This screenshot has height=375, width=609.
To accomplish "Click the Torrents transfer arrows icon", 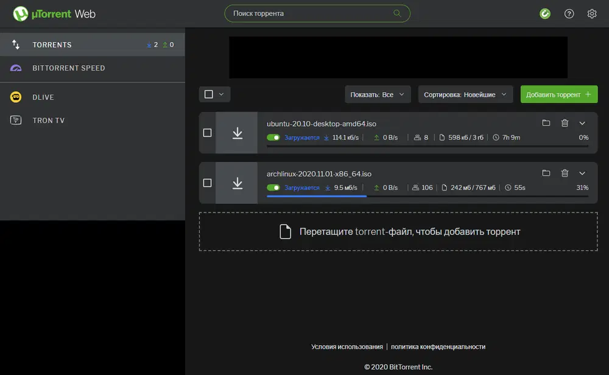I will pyautogui.click(x=16, y=44).
